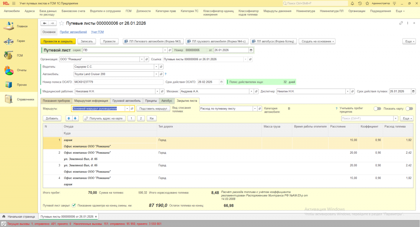
Task: Move route row down with arrow icon
Action: coord(75,118)
